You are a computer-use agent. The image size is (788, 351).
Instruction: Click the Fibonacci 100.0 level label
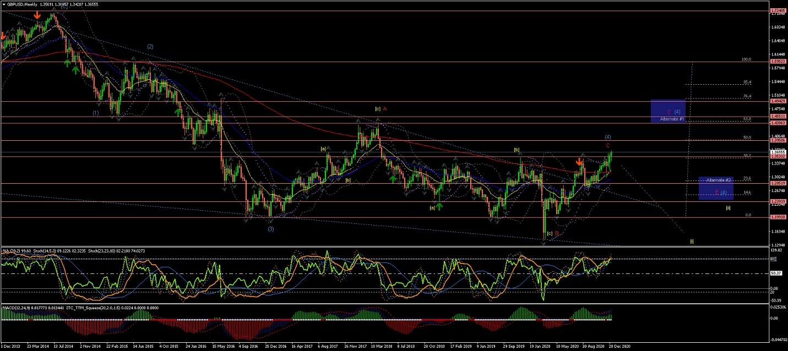click(x=747, y=59)
